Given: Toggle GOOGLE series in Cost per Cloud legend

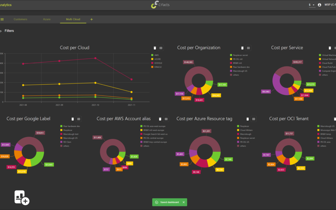Looking at the screenshot, I should tap(156, 63).
